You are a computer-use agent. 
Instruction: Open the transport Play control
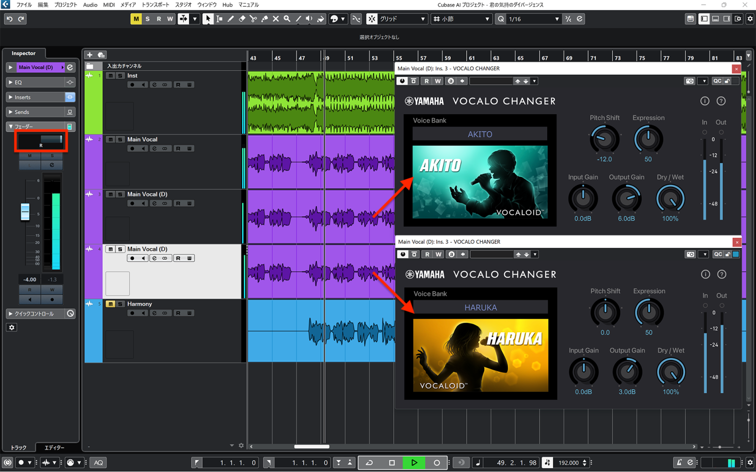[414, 462]
